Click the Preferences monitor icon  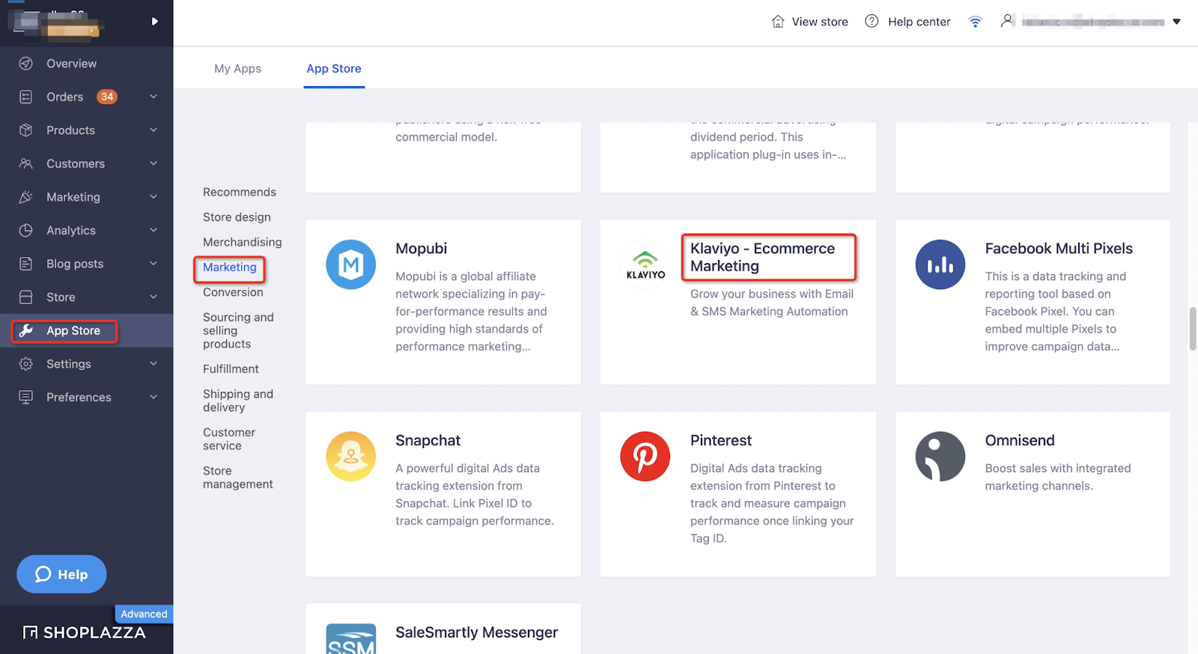pos(26,397)
